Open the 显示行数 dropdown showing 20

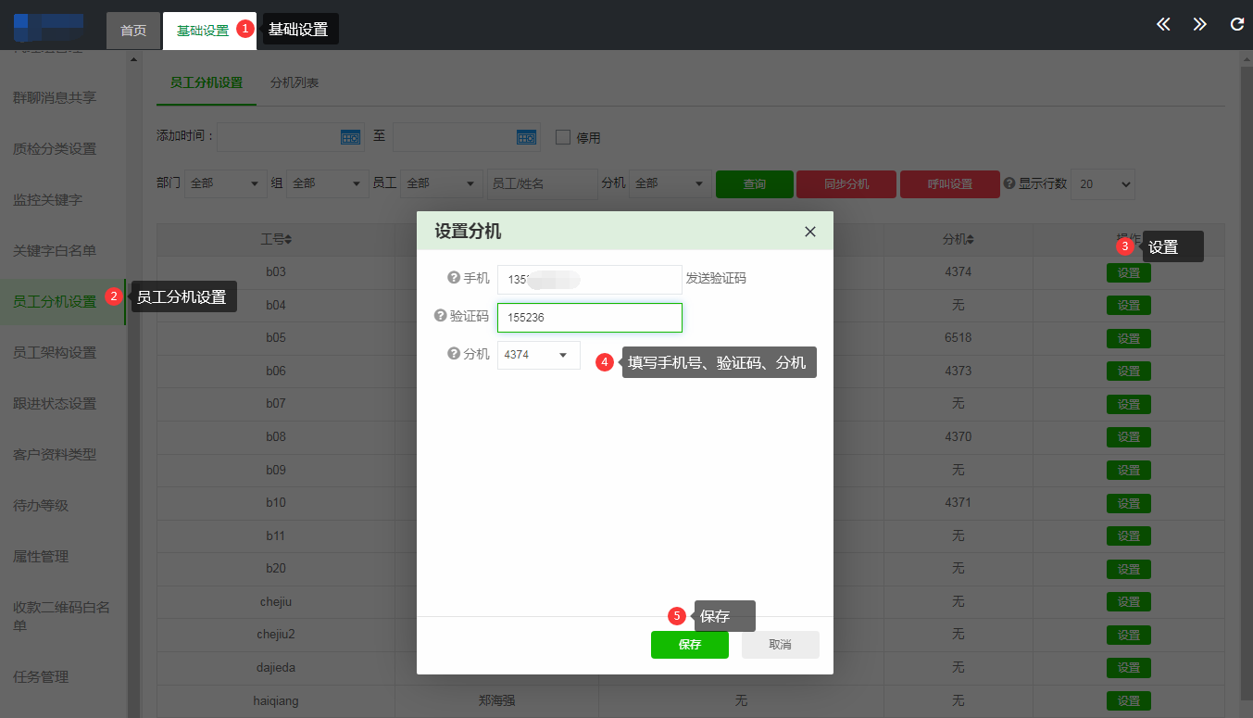[1102, 183]
